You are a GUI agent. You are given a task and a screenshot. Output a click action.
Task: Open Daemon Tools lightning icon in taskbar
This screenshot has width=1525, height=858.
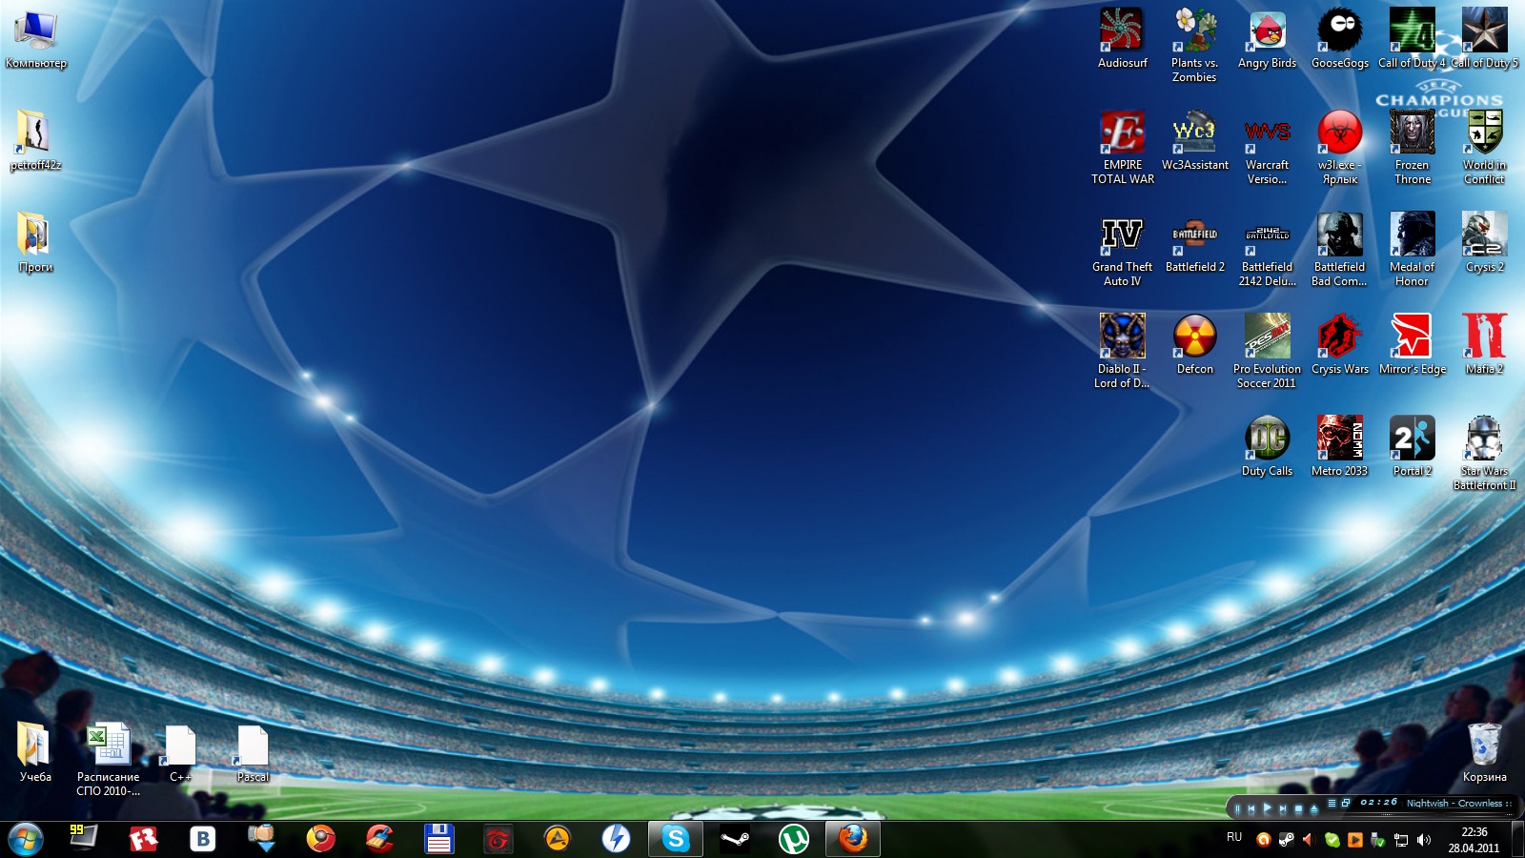(x=616, y=839)
